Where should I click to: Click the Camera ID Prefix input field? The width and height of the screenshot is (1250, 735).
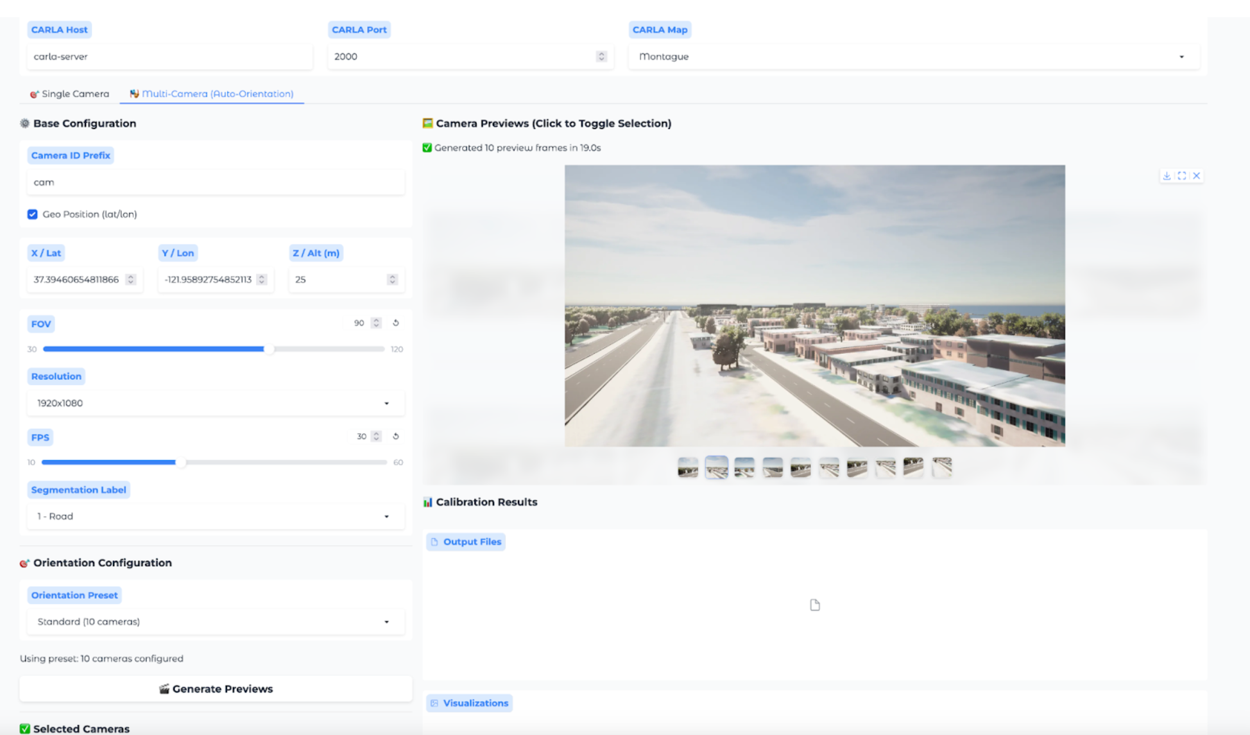point(216,182)
